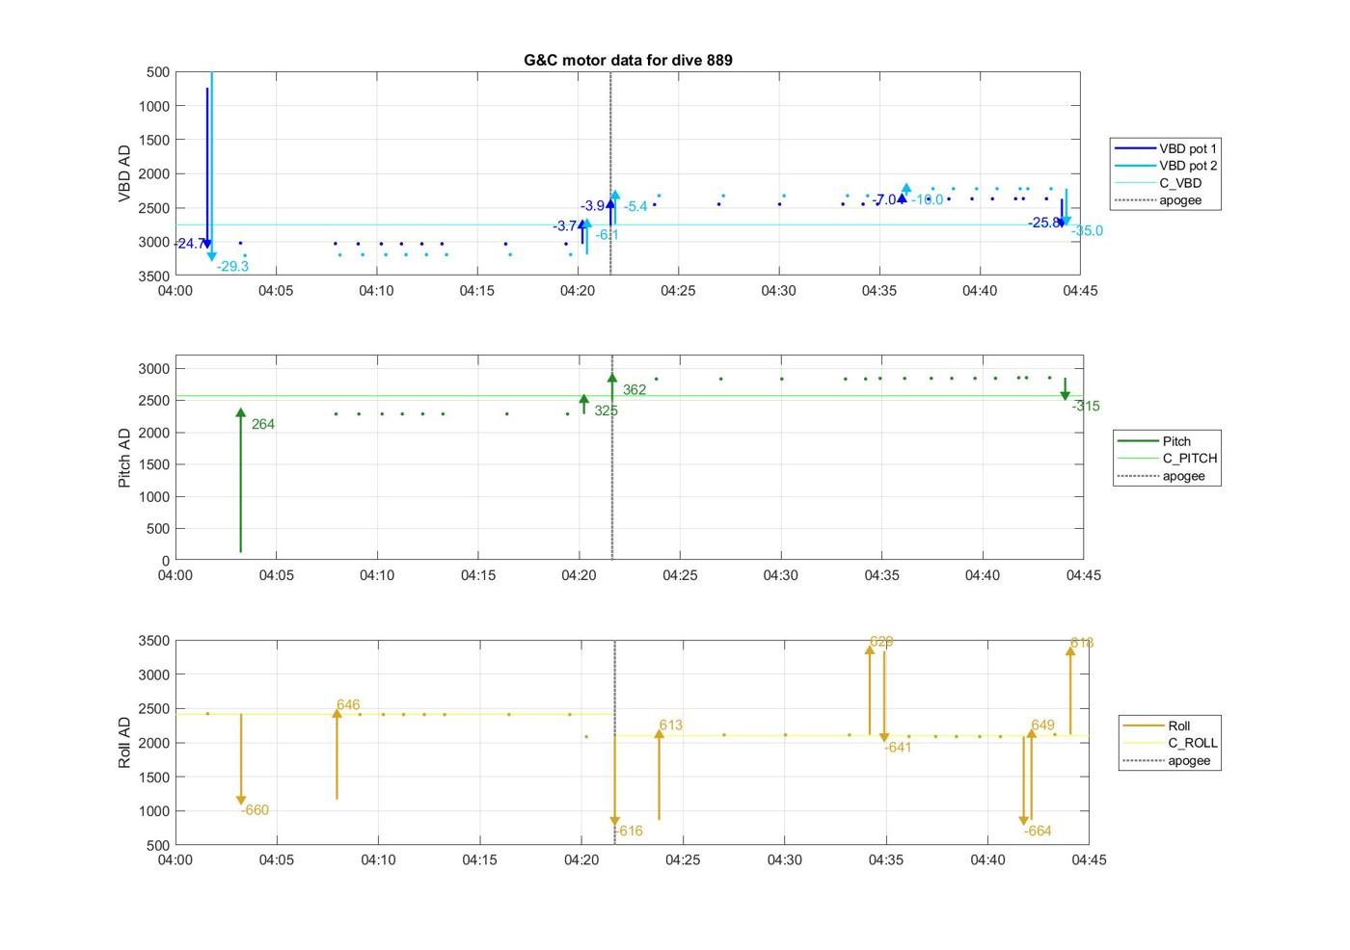Select the "-5.4" VBD data label

(635, 207)
